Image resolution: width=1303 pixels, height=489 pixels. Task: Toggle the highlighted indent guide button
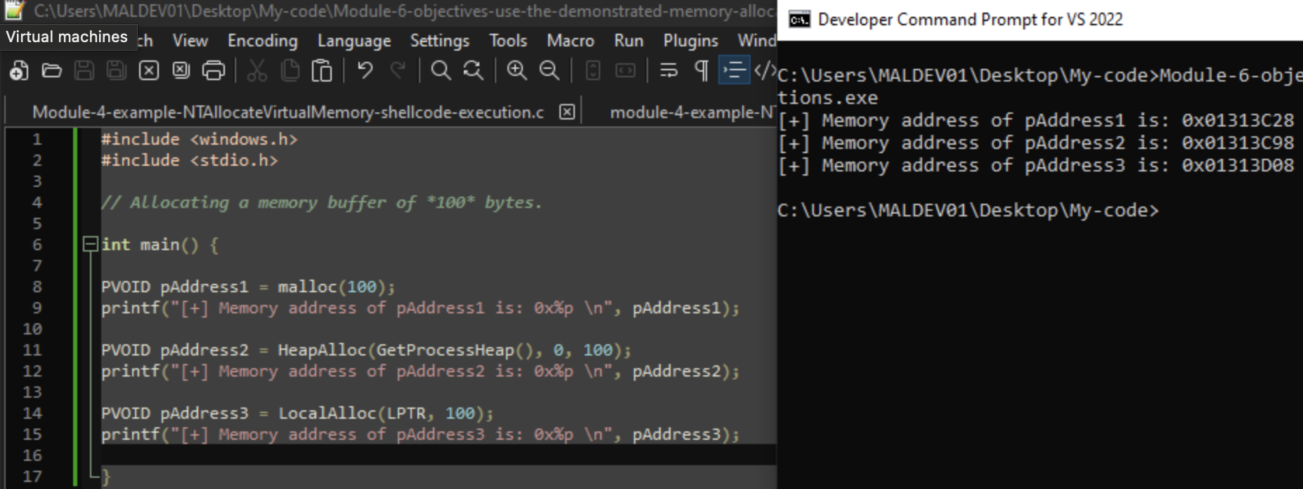(734, 70)
